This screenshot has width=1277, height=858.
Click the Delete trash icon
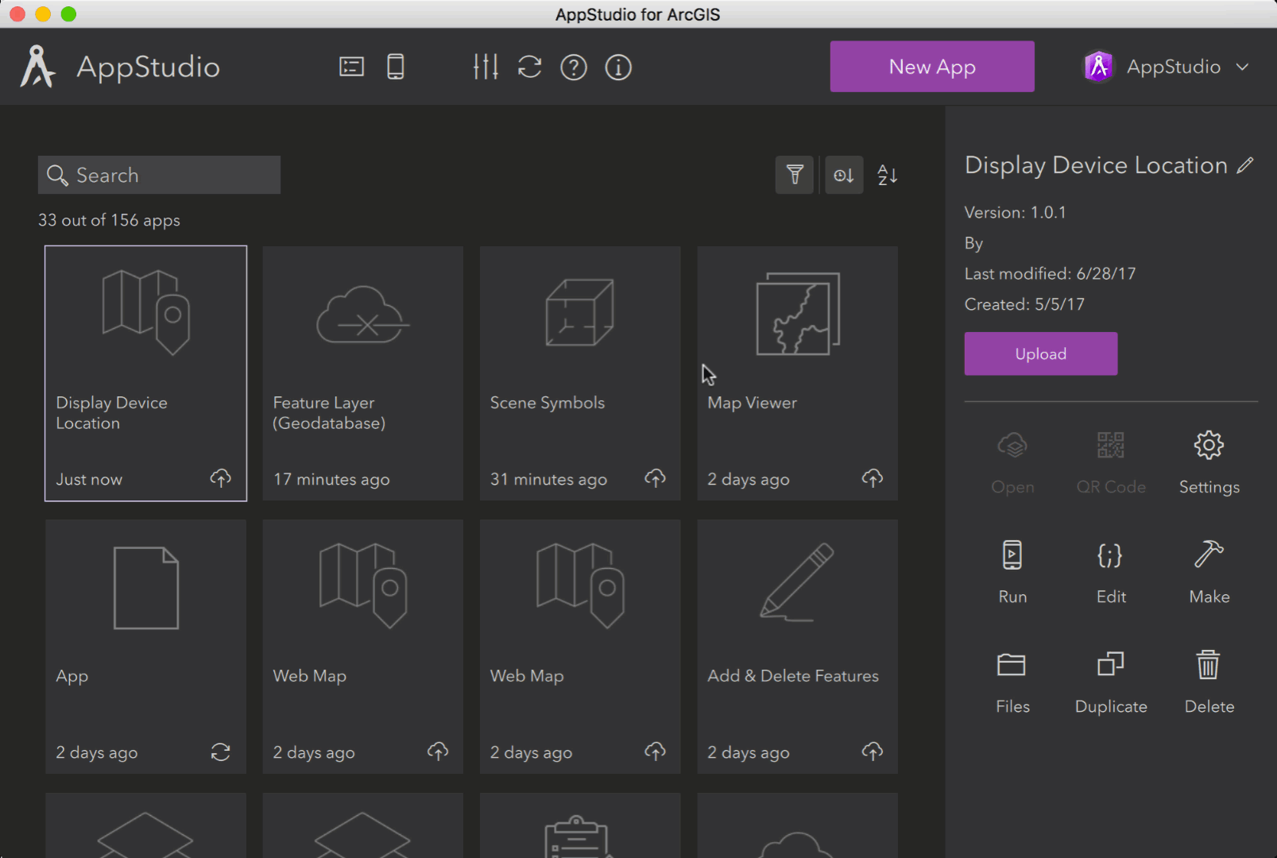pyautogui.click(x=1208, y=664)
